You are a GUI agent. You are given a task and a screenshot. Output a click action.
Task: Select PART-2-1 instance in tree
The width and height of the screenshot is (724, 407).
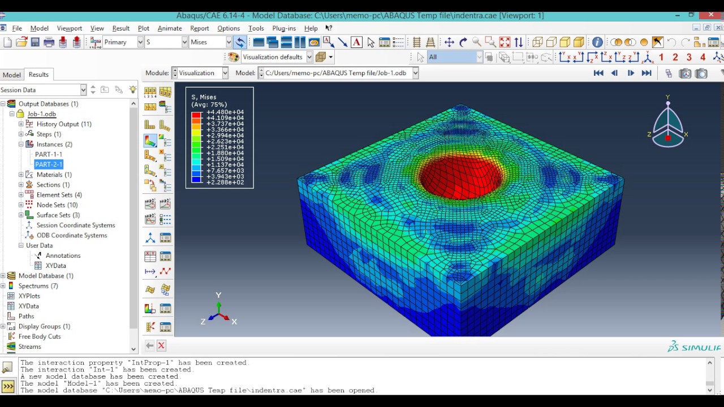pos(49,164)
